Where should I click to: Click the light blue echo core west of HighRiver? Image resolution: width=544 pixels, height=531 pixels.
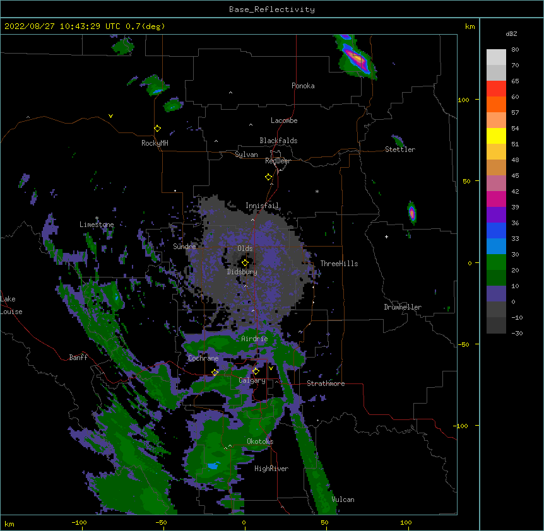point(212,466)
